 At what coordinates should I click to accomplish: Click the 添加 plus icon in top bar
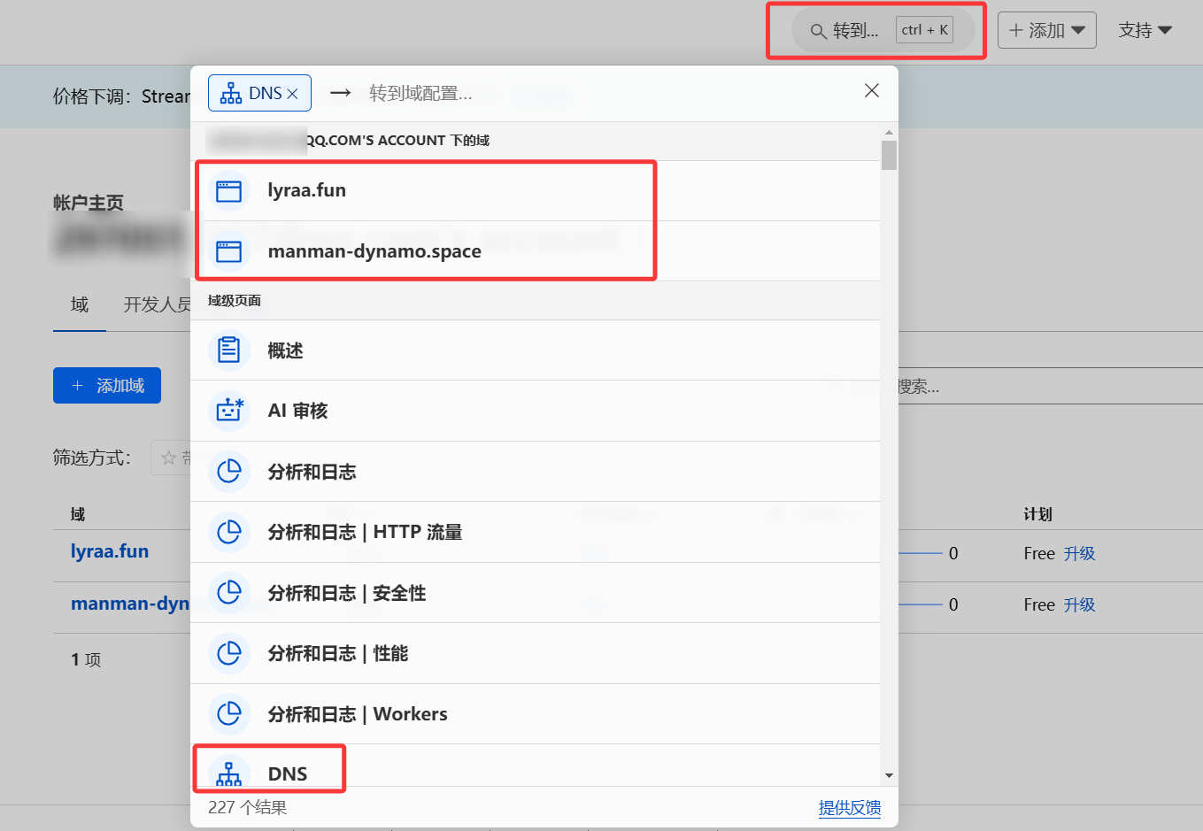tap(1016, 30)
